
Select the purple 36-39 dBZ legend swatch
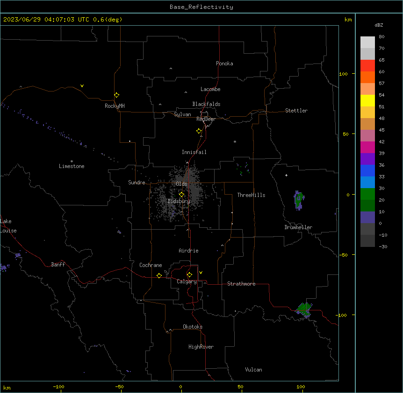[x=367, y=159]
